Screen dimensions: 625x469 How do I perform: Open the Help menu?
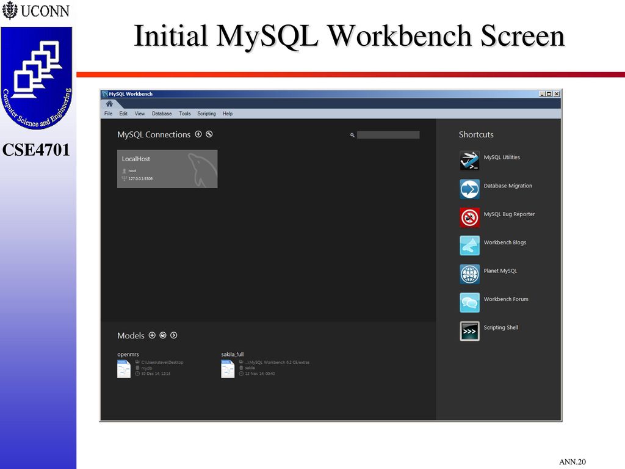pyautogui.click(x=228, y=114)
